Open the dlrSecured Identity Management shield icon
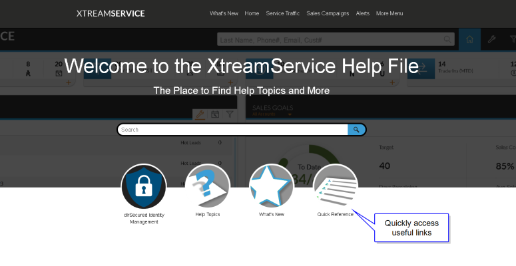The width and height of the screenshot is (516, 266). tap(144, 186)
